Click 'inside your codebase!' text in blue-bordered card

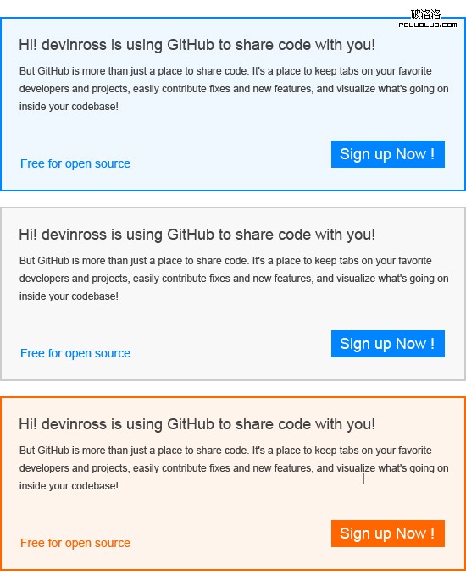click(69, 107)
